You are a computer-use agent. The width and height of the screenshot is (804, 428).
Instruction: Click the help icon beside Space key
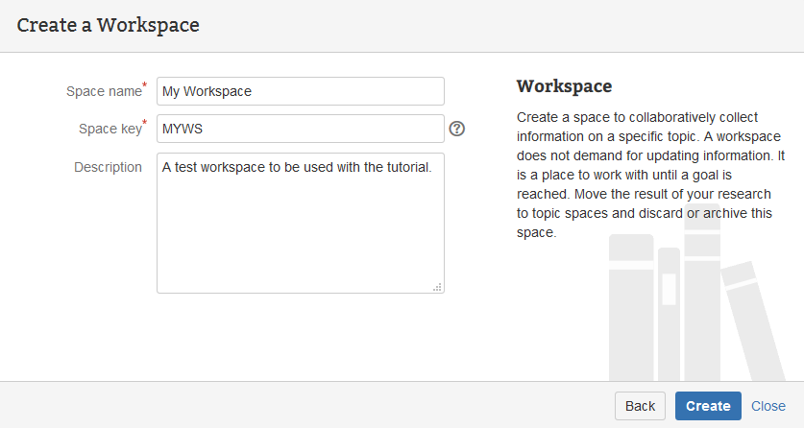coord(457,129)
